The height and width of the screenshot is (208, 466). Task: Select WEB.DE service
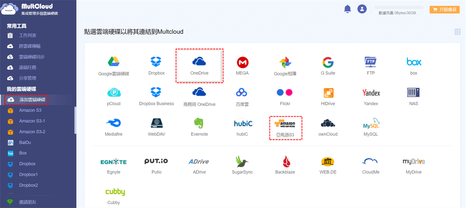pos(328,162)
